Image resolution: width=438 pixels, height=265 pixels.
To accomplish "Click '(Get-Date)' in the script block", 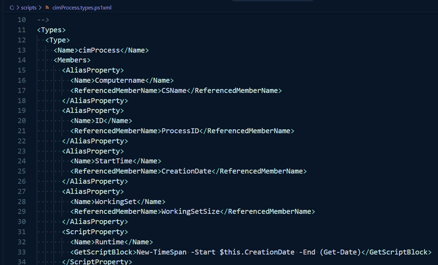I will (x=340, y=252).
